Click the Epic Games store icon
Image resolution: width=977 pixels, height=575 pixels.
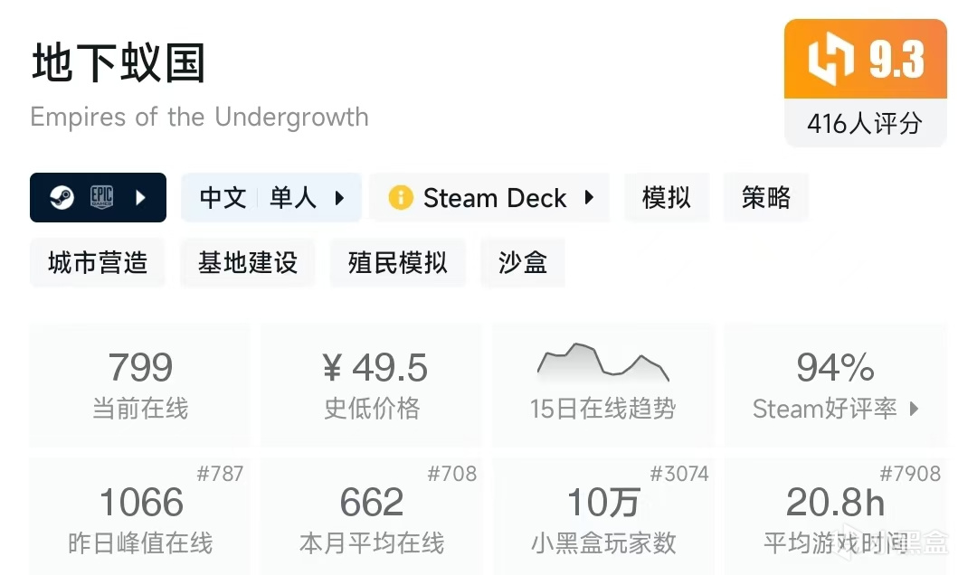point(101,198)
